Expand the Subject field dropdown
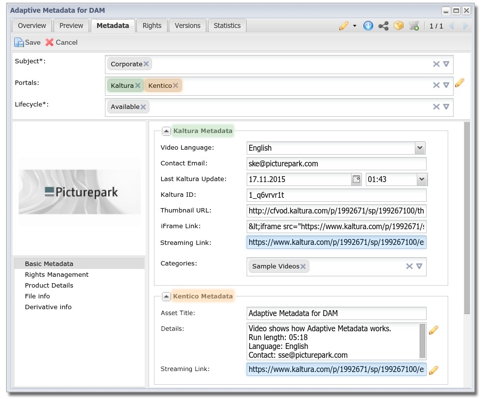 446,64
